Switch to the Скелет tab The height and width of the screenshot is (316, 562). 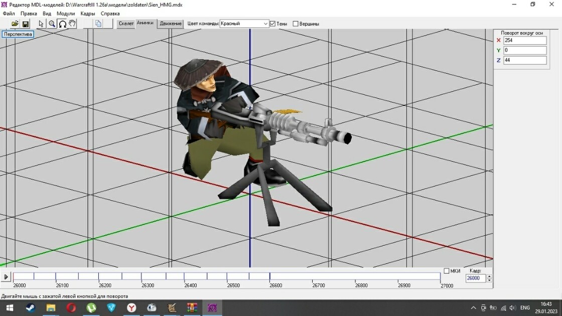tap(126, 24)
